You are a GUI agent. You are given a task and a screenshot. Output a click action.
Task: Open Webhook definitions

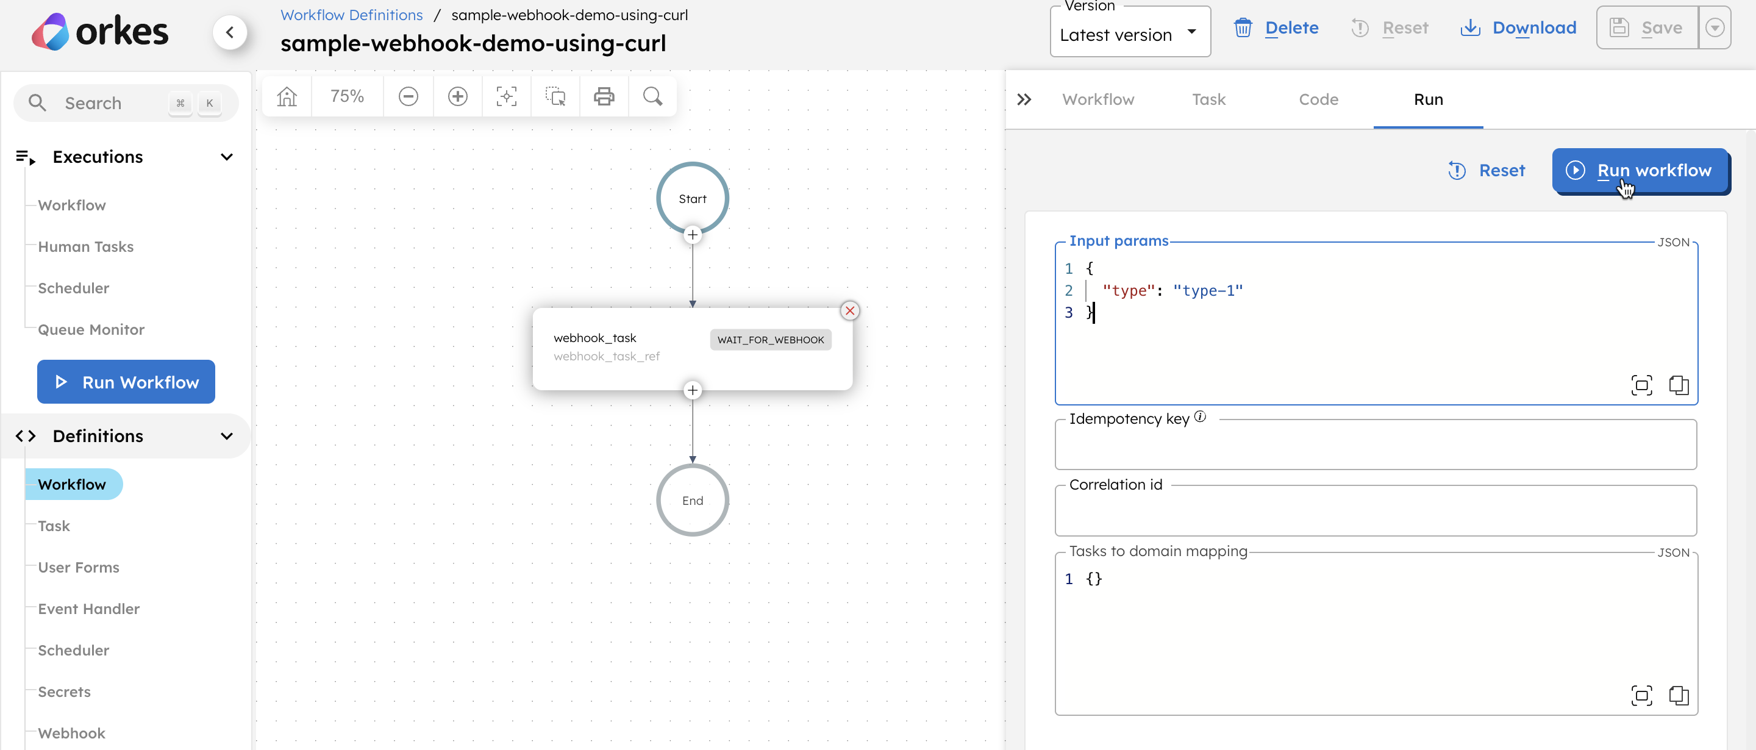pos(71,734)
